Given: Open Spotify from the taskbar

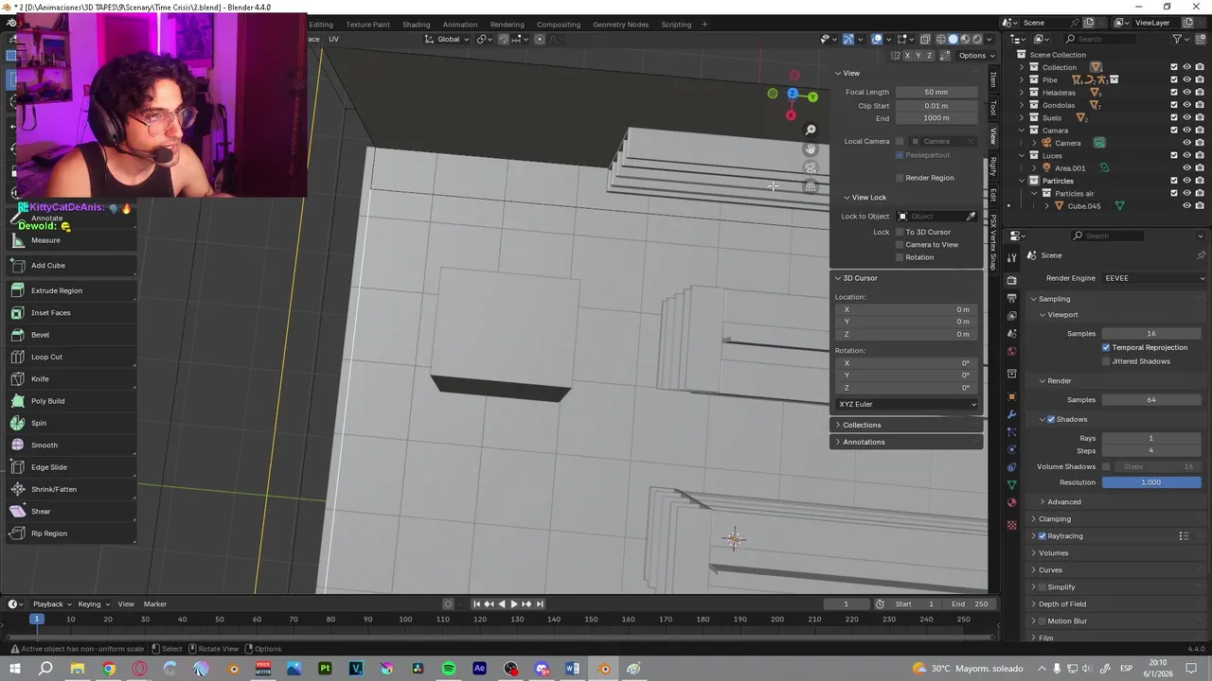Looking at the screenshot, I should [449, 669].
